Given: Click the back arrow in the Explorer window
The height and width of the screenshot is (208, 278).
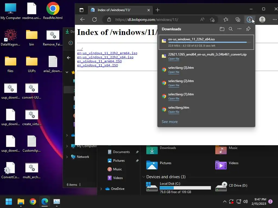Looking at the screenshot, I should click(69, 58).
